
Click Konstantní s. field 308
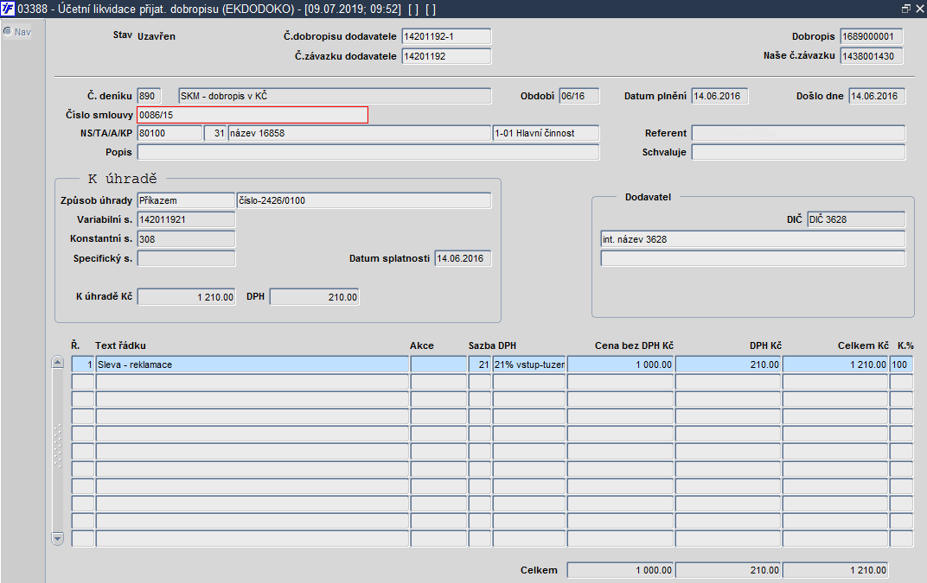tap(186, 239)
